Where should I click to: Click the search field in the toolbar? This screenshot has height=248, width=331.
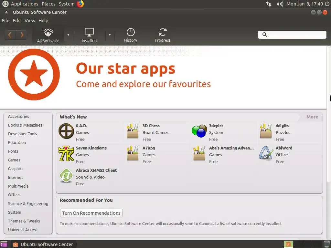(x=292, y=35)
